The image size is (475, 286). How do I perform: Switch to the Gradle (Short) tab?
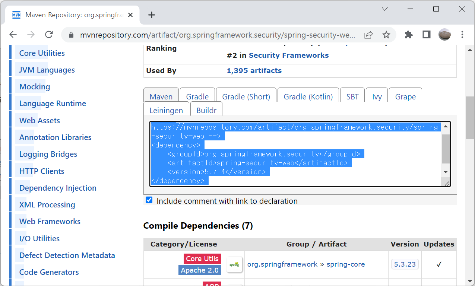coord(246,97)
